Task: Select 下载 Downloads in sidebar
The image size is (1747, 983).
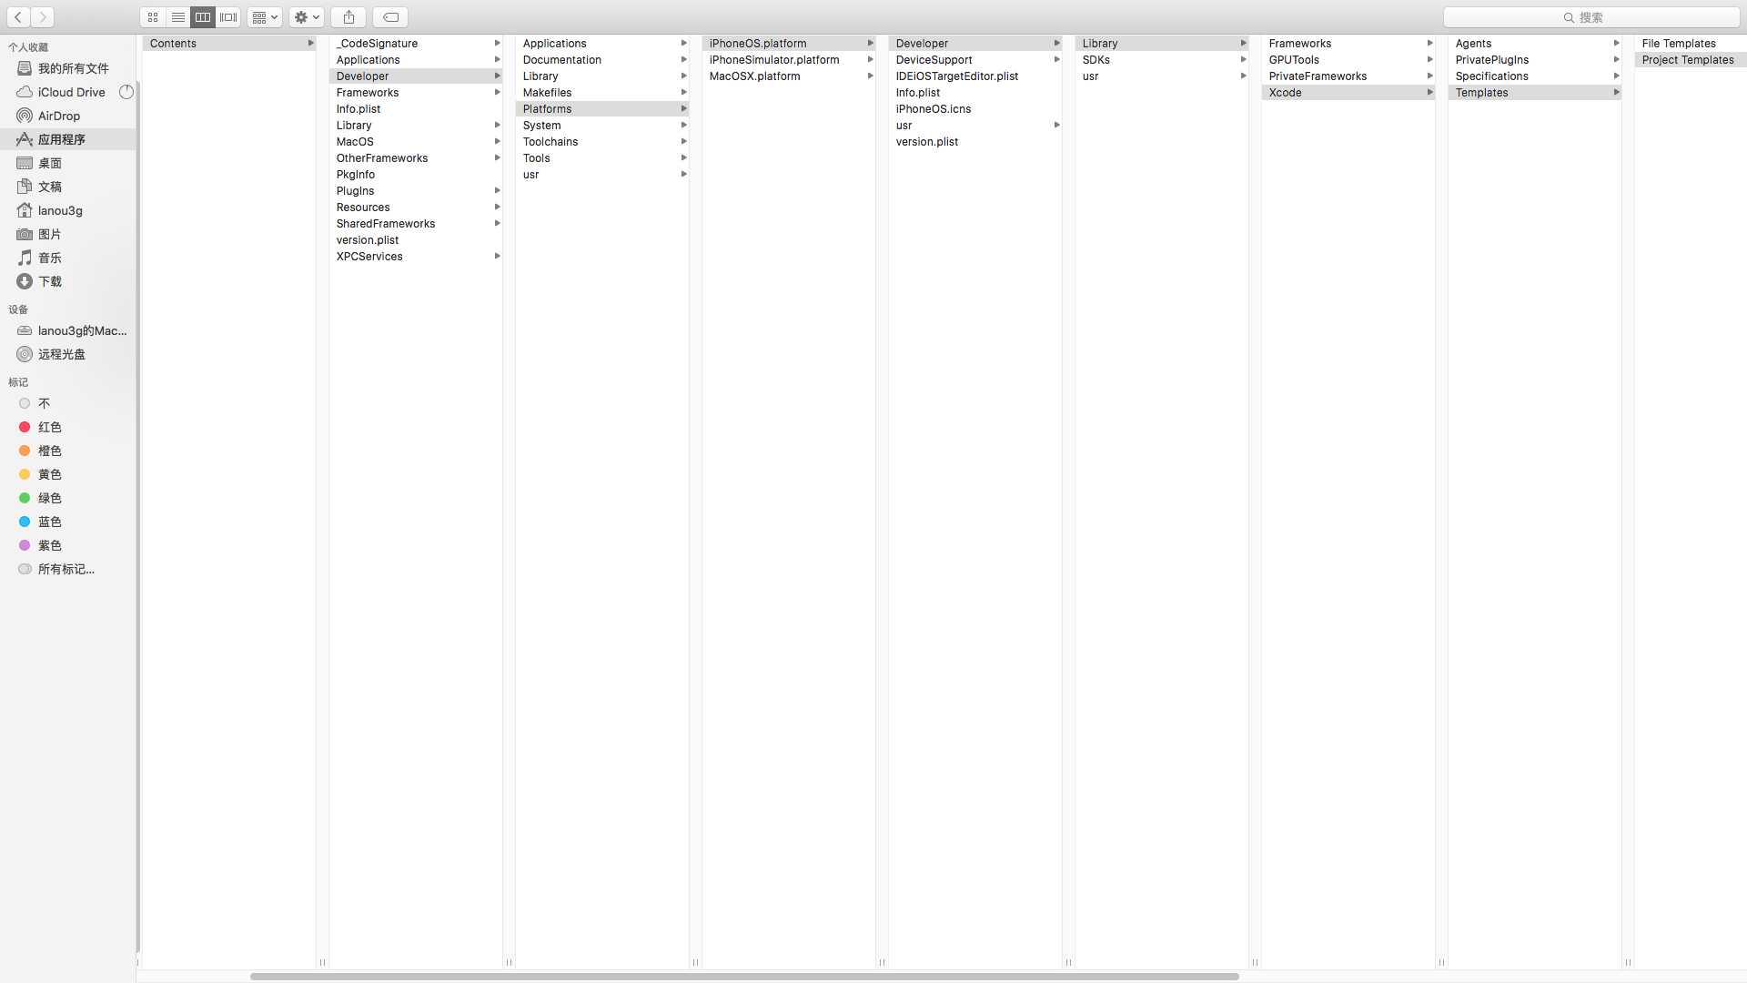Action: [x=49, y=281]
